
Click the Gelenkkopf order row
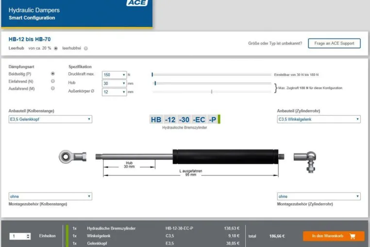tap(156, 243)
